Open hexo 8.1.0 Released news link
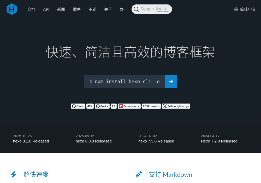261x183 pixels. pyautogui.click(x=31, y=141)
